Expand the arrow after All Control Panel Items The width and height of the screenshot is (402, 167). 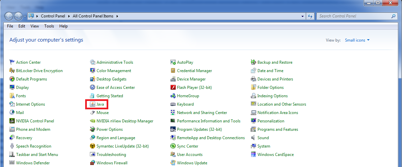tap(117, 16)
